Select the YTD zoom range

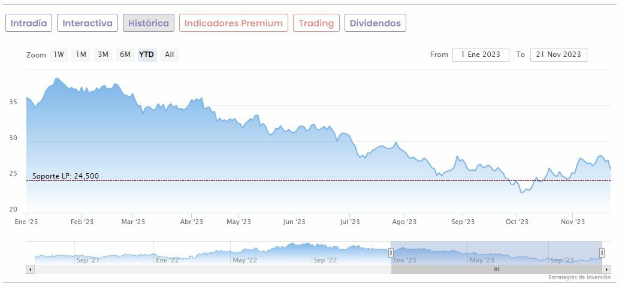[147, 55]
